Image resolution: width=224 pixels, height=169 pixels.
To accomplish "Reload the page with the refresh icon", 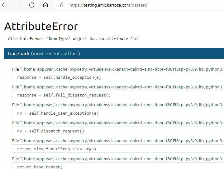I will point(32,5).
